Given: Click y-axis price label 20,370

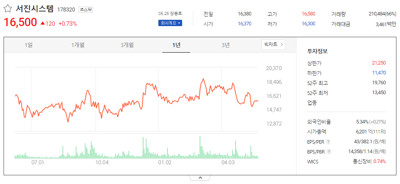Looking at the screenshot, I should pyautogui.click(x=274, y=68).
